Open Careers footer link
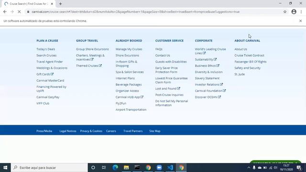306x172 pixels. pos(111,131)
